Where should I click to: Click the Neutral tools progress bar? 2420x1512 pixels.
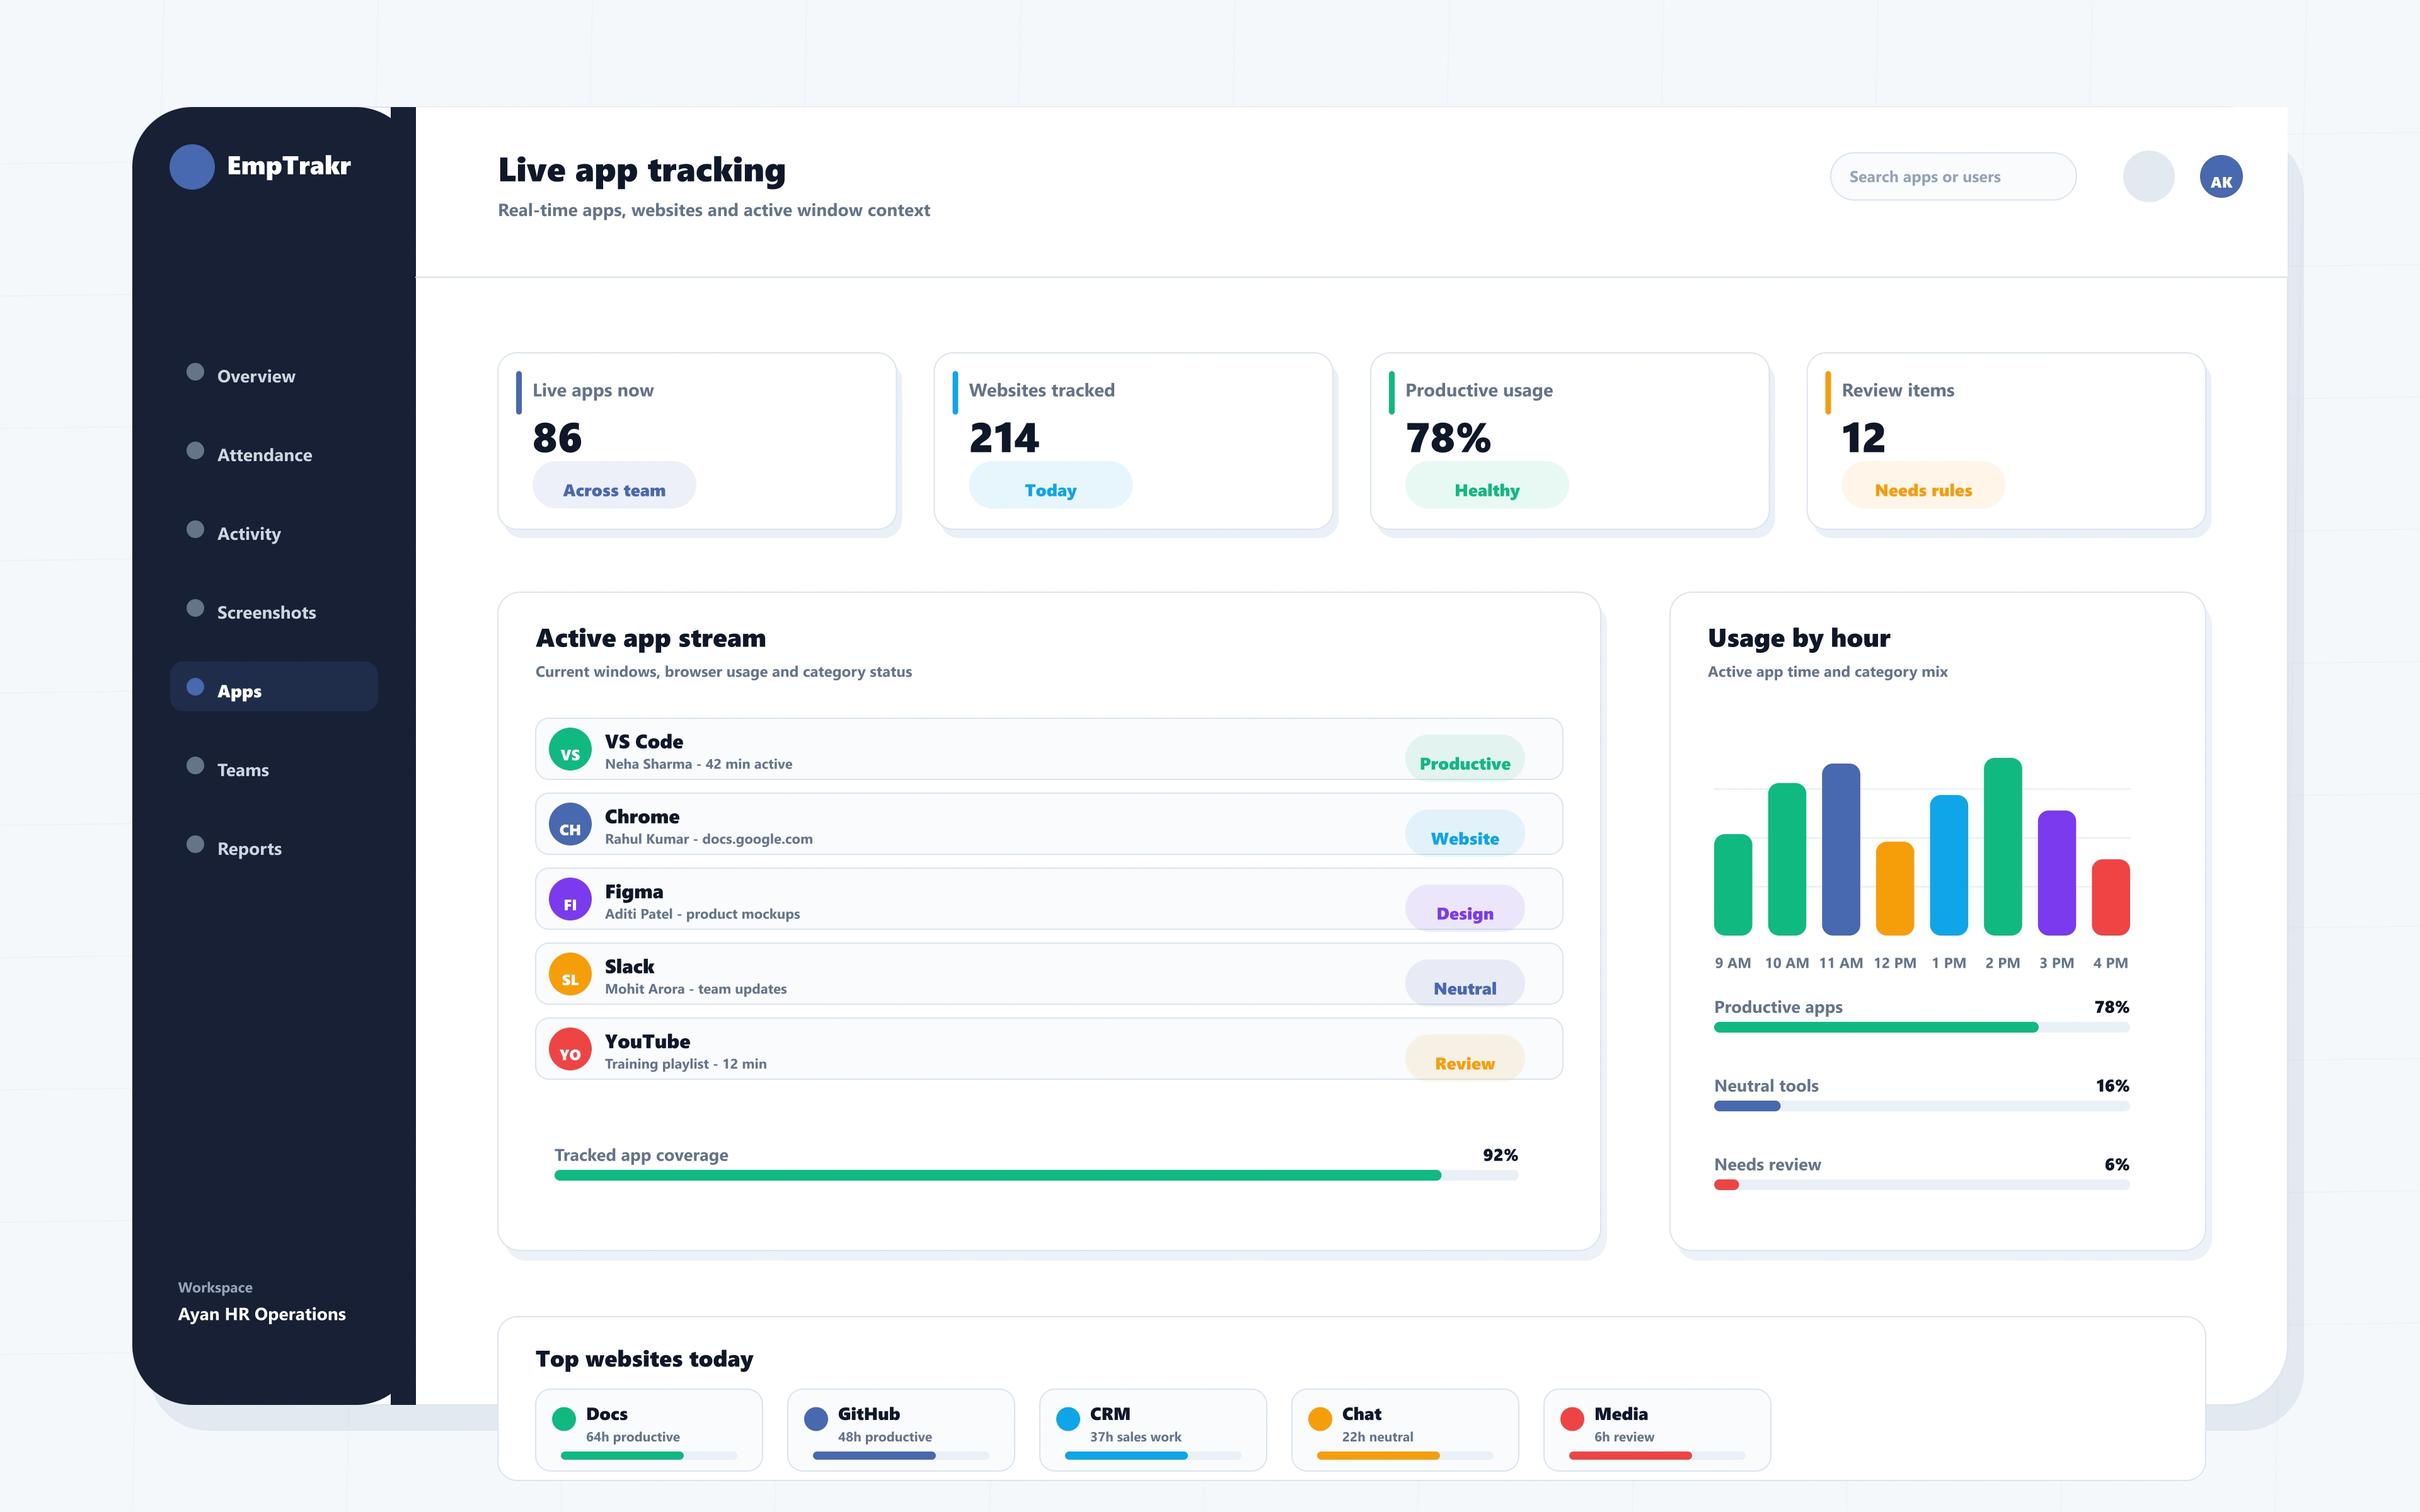[1921, 1106]
